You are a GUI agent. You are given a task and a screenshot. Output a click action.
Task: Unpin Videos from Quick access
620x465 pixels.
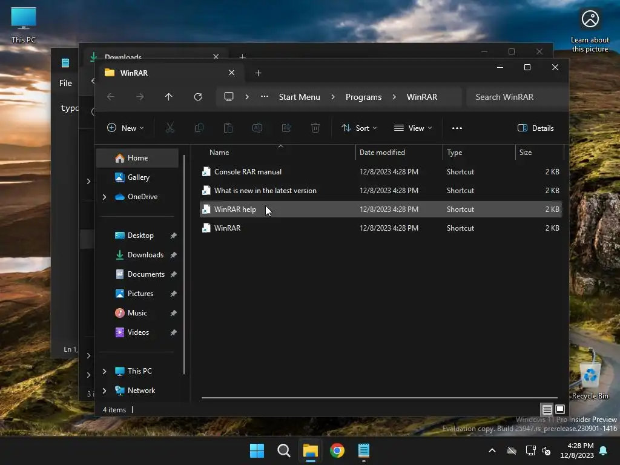(x=174, y=332)
